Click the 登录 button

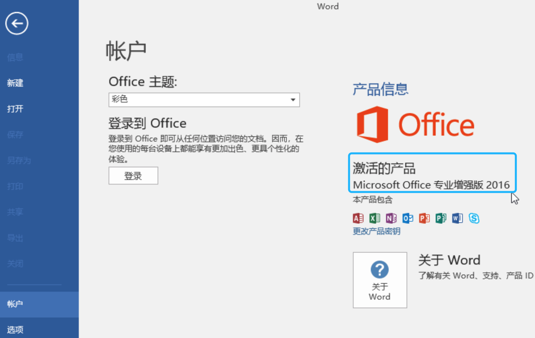[133, 176]
